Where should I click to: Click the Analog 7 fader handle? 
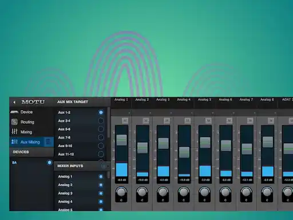pyautogui.click(x=247, y=149)
